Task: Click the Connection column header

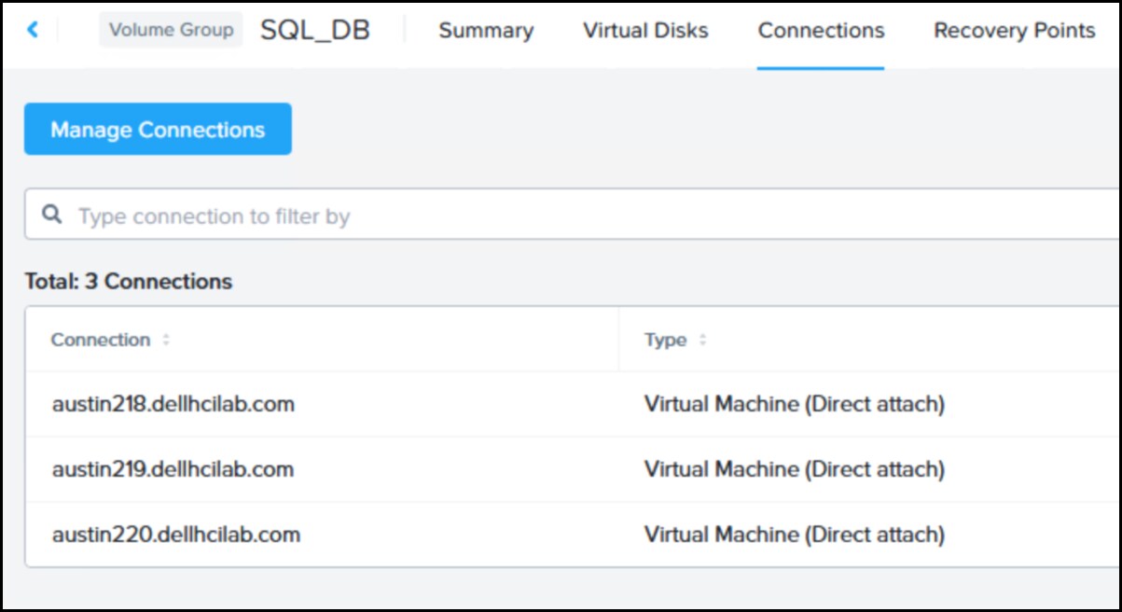Action: [100, 341]
